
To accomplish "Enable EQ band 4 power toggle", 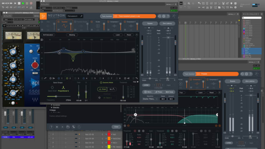I will 83,78.
